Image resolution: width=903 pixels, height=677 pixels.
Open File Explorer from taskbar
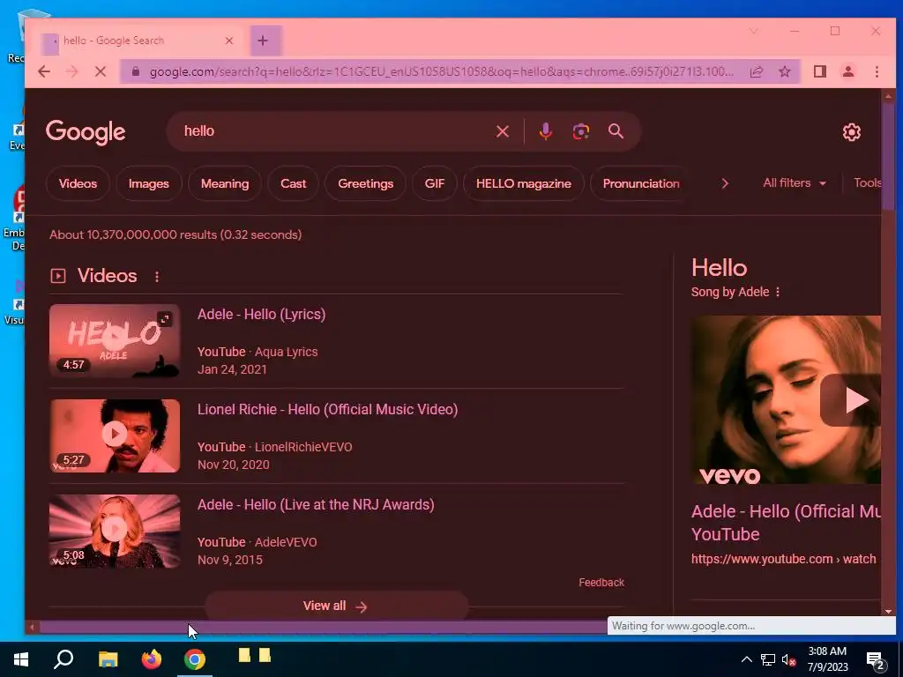point(108,659)
